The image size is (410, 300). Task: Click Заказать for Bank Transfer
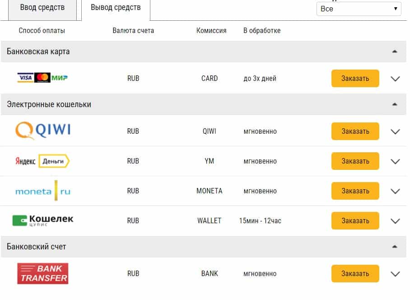[355, 273]
